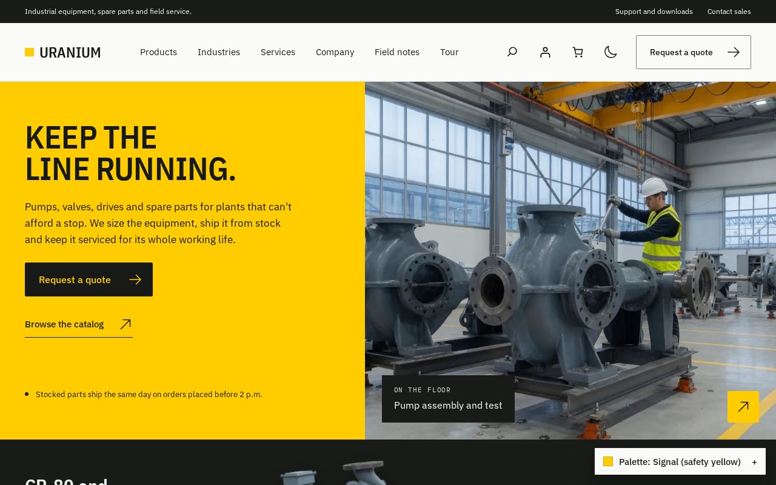Open the Contact sales link

click(x=729, y=12)
